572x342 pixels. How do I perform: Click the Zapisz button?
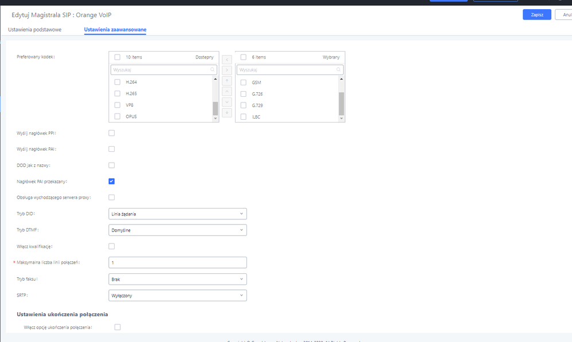[x=537, y=14]
